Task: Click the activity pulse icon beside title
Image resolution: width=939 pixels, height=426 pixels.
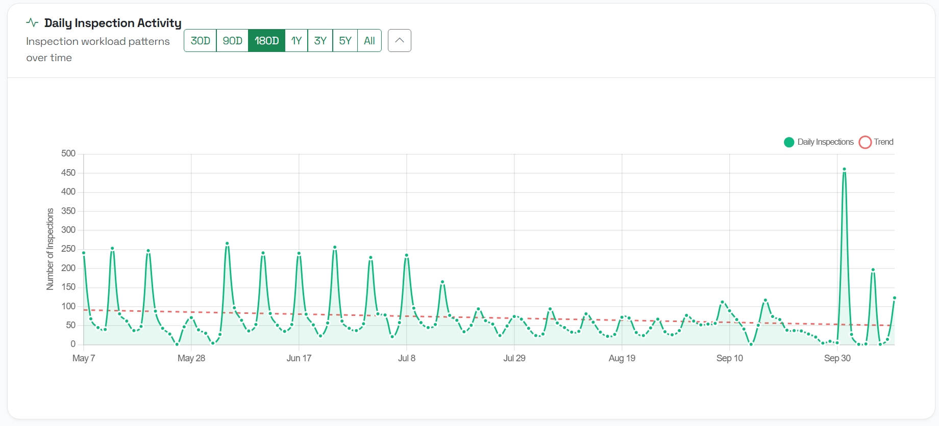Action: [32, 22]
